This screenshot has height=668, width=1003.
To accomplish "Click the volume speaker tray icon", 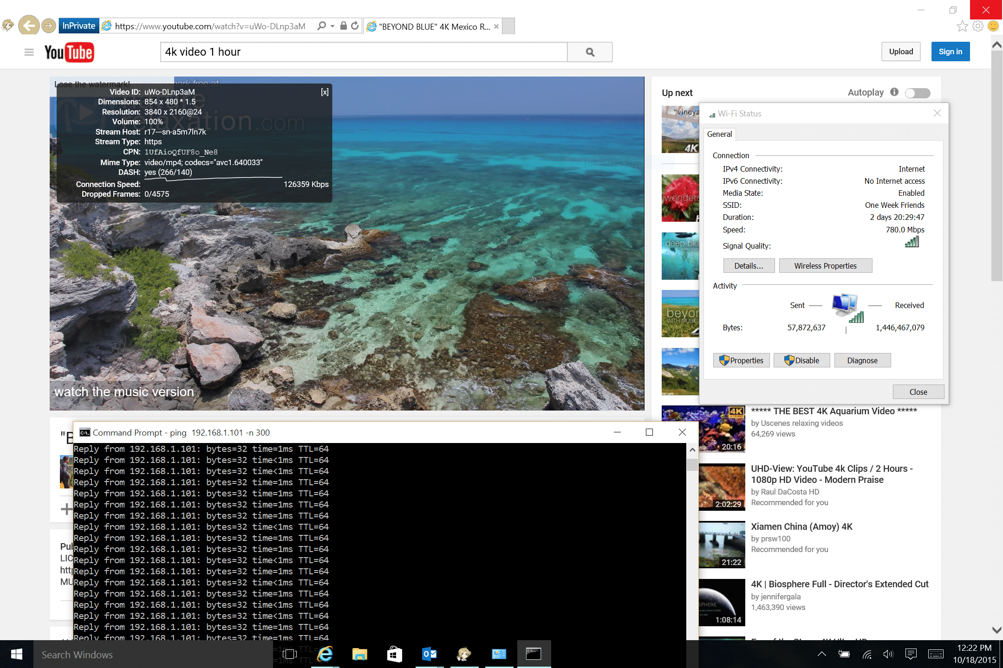I will 888,654.
